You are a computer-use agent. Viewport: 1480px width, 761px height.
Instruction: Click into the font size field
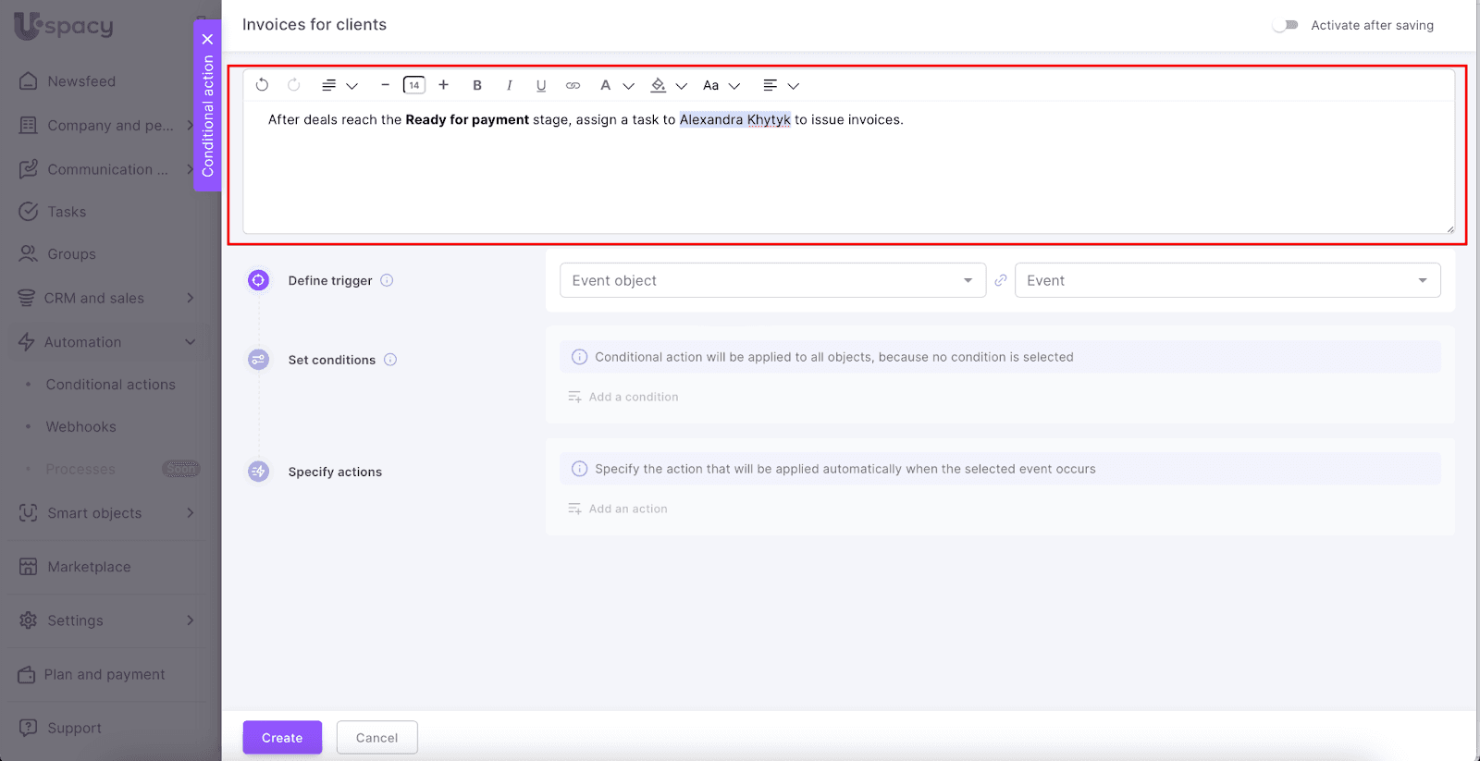point(414,85)
